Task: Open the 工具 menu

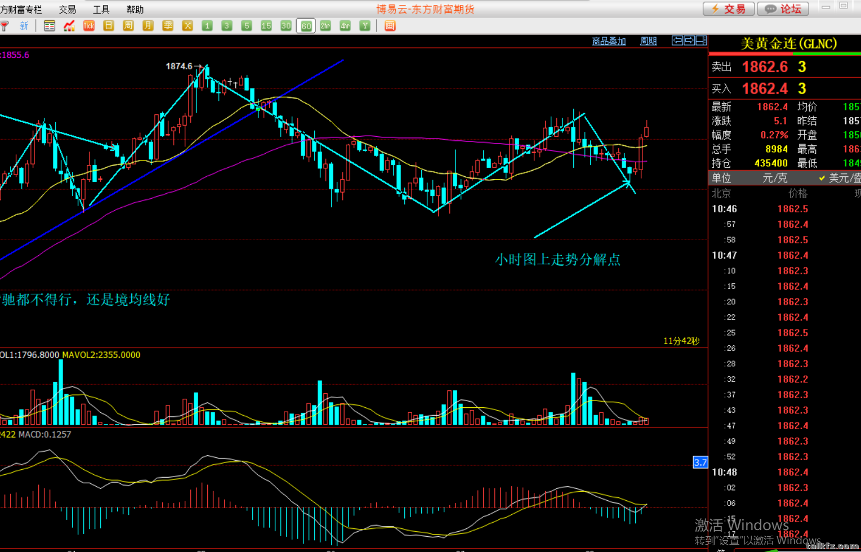Action: (x=101, y=10)
